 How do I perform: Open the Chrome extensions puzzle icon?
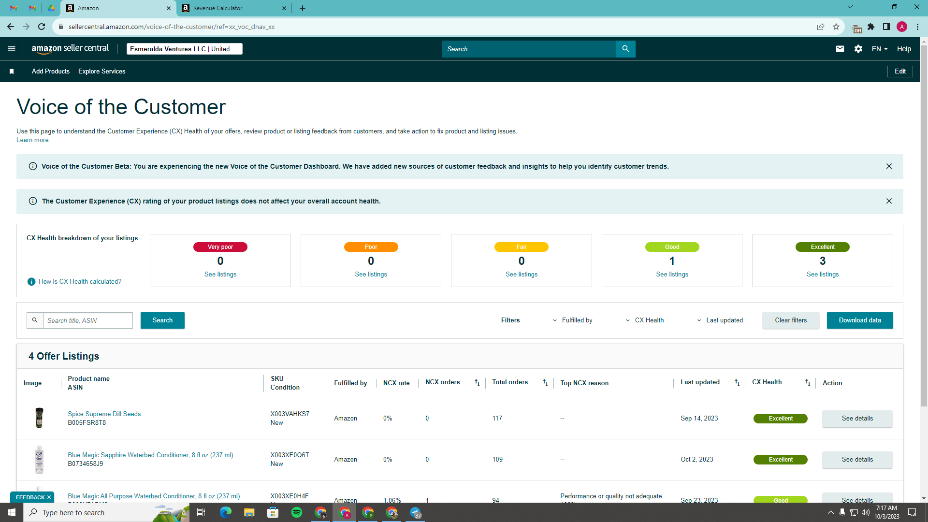tap(871, 27)
